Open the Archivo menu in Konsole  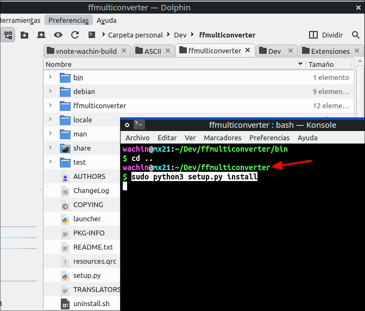tap(137, 138)
